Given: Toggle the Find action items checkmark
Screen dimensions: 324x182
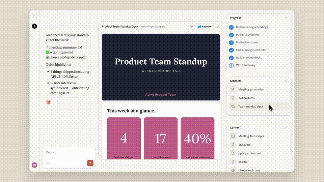Looking at the screenshot, I should click(231, 42).
